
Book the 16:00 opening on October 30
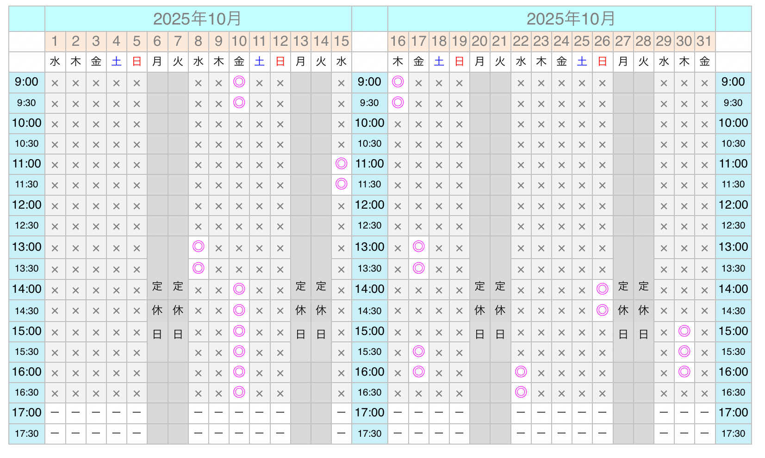(x=684, y=371)
